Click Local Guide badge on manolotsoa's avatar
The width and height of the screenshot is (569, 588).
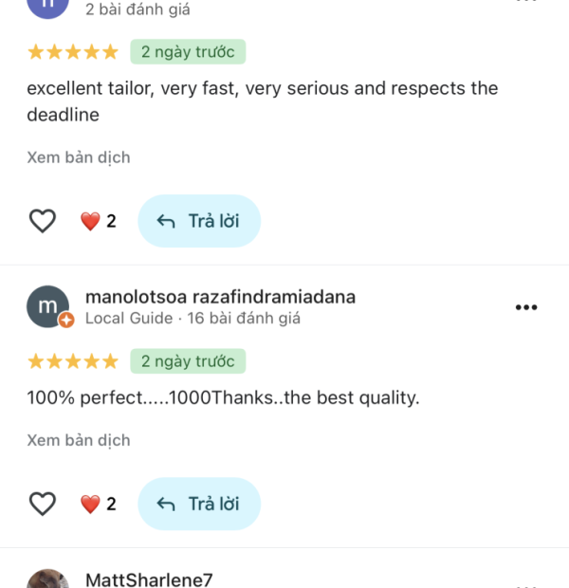pyautogui.click(x=66, y=321)
